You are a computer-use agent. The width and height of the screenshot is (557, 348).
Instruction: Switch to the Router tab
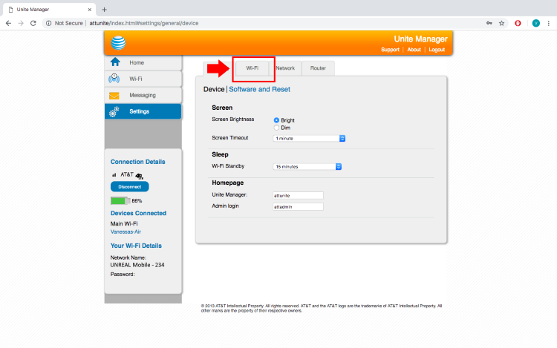point(318,68)
